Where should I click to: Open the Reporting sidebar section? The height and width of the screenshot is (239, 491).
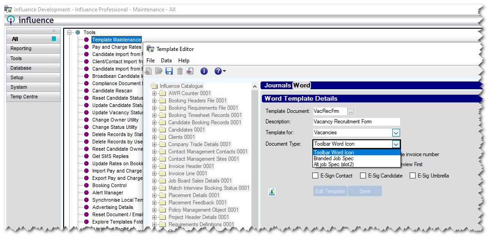[x=33, y=49]
